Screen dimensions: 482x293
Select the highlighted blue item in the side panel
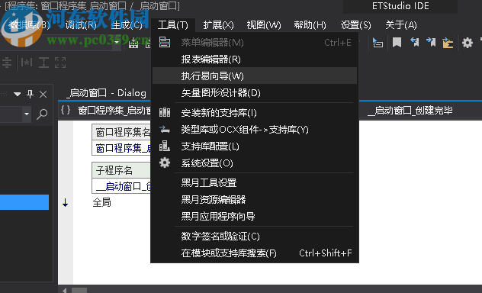point(24,202)
